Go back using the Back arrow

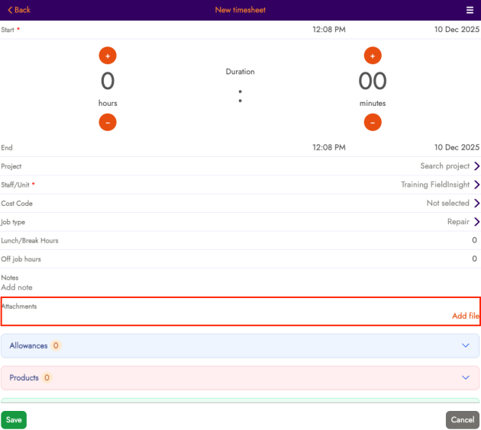click(19, 10)
